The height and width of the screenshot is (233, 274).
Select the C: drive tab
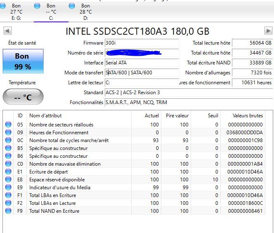[x=51, y=12]
